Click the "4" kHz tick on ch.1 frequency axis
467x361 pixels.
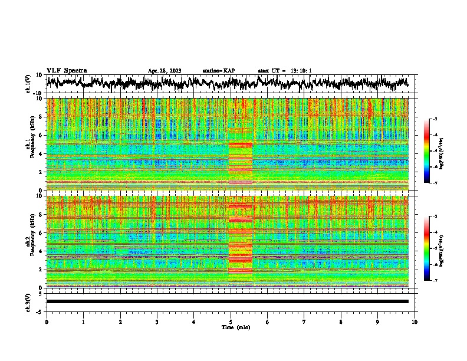pyautogui.click(x=41, y=154)
